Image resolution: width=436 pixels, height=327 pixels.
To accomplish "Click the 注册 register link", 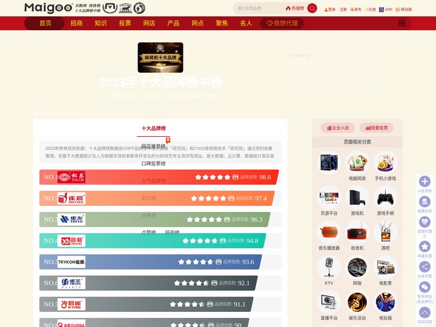I will coord(343,10).
